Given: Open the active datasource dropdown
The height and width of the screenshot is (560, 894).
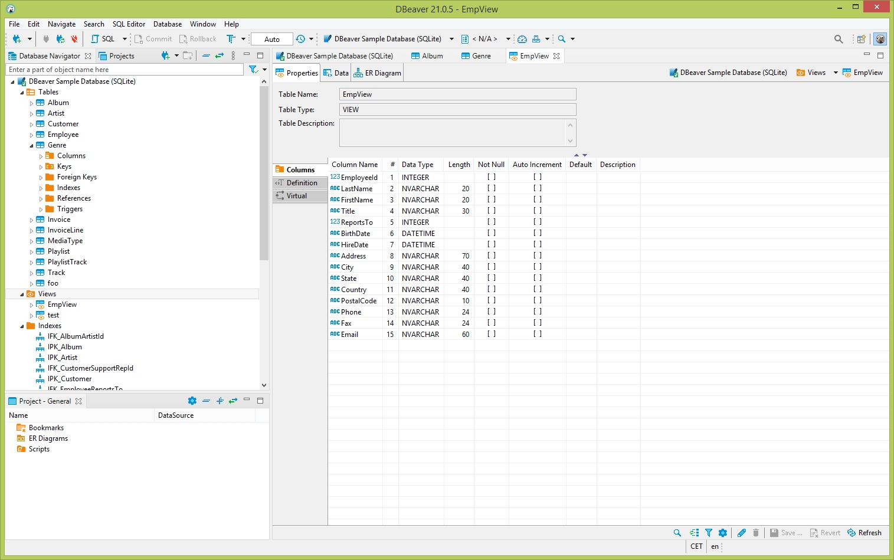Looking at the screenshot, I should (x=451, y=39).
